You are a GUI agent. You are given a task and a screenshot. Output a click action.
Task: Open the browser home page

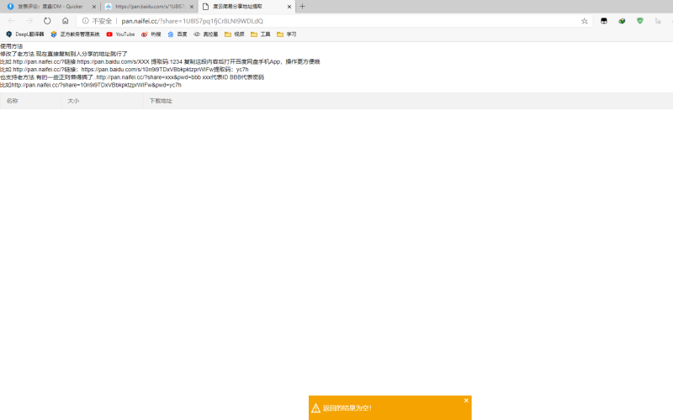click(66, 20)
